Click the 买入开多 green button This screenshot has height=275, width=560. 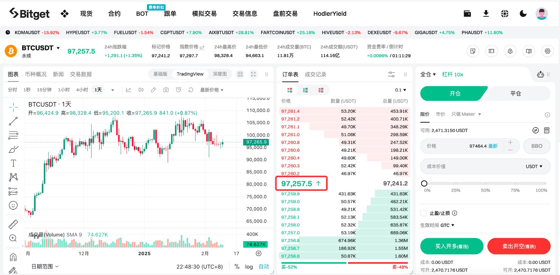click(452, 246)
